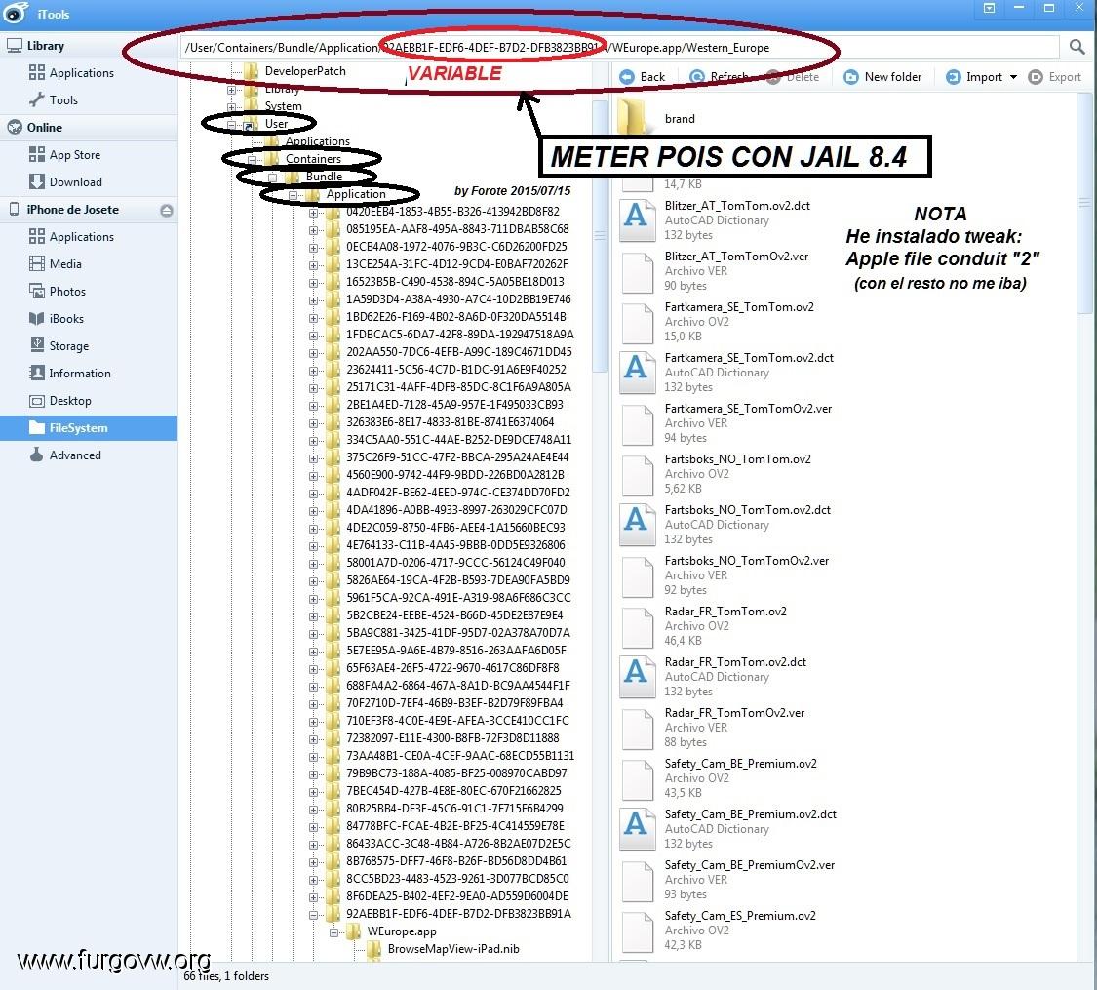Click the Import button
Screen dimensions: 1097x990
point(974,77)
